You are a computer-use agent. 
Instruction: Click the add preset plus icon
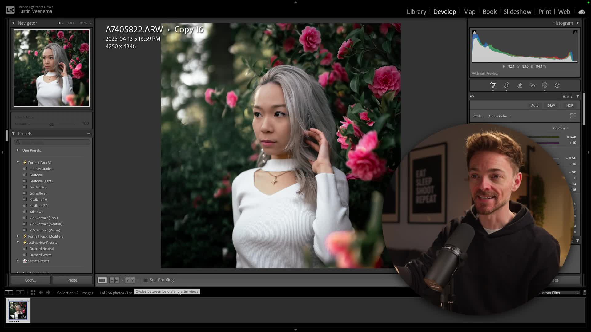tap(89, 133)
